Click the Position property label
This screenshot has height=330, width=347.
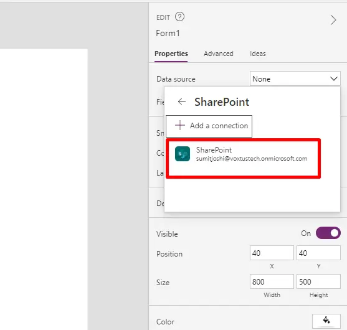(x=169, y=254)
